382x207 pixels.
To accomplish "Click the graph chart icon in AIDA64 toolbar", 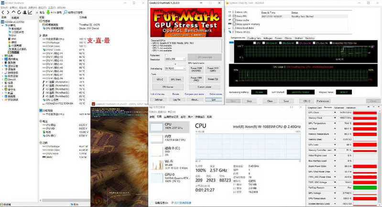I will coord(30,12).
